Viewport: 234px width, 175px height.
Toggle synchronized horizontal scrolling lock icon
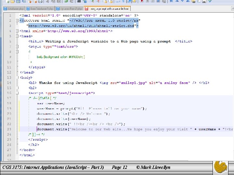[x=111, y=1]
